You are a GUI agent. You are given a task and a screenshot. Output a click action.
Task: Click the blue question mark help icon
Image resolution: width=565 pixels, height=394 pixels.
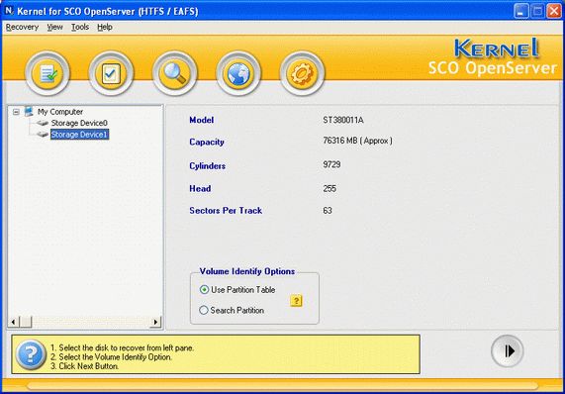tap(31, 354)
